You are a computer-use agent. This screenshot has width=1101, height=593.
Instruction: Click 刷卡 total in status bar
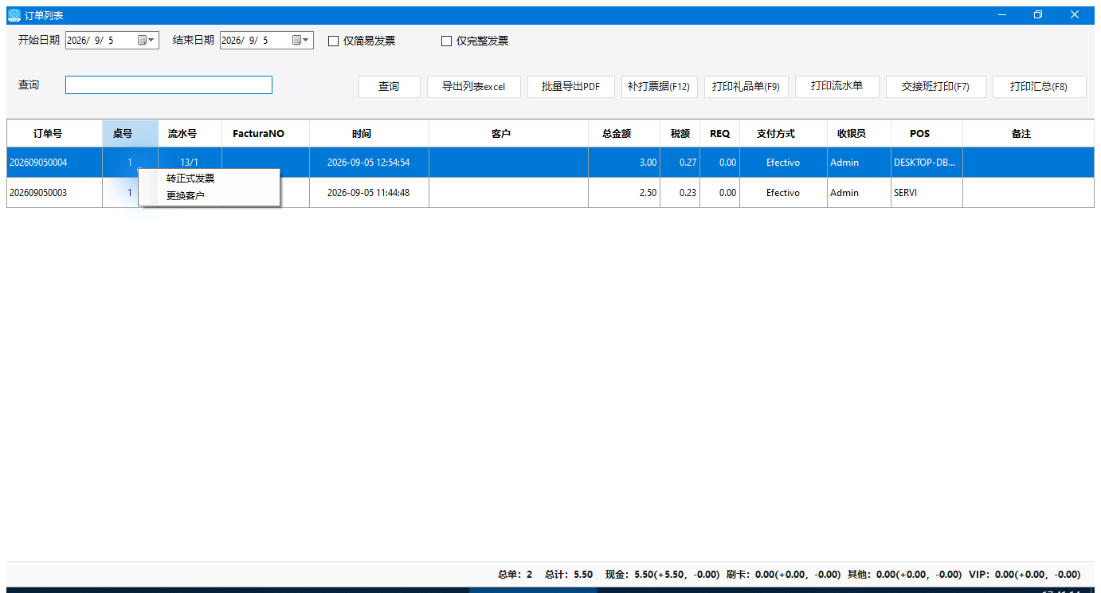783,574
